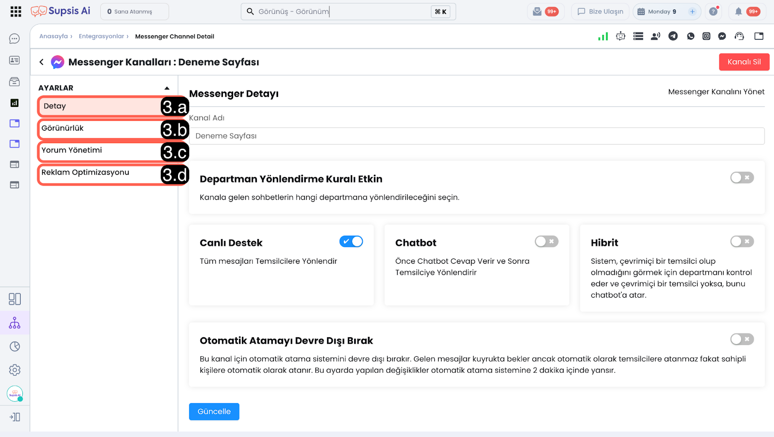Open the Telegram channel icon in toolbar
Screen dimensions: 774x437
pyautogui.click(x=673, y=36)
